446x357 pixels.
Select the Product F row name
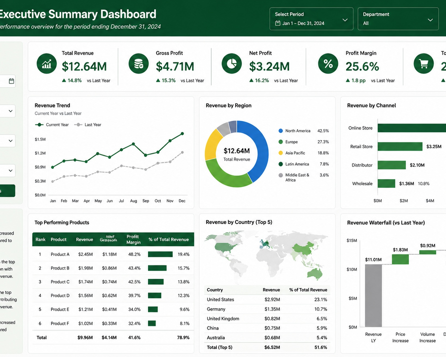[x=60, y=323]
